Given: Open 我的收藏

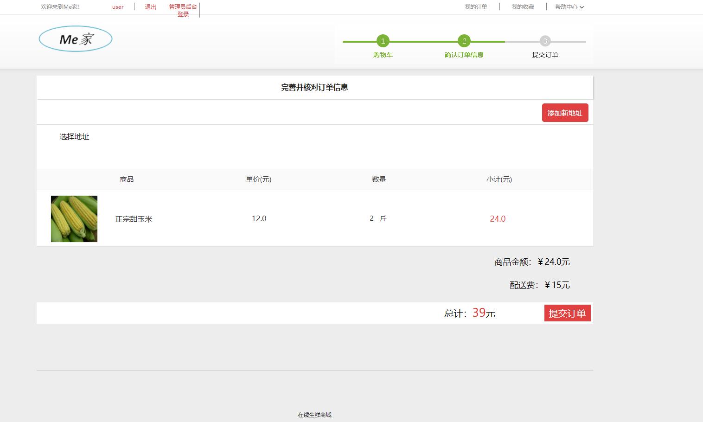Looking at the screenshot, I should click(523, 7).
